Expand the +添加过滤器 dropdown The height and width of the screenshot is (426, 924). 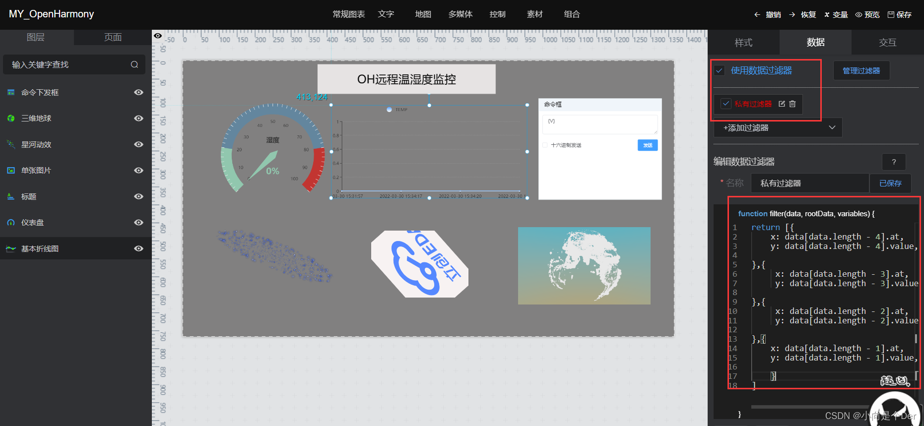tap(778, 128)
